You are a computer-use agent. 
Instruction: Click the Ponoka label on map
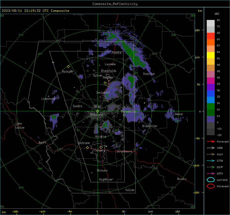click(x=117, y=53)
